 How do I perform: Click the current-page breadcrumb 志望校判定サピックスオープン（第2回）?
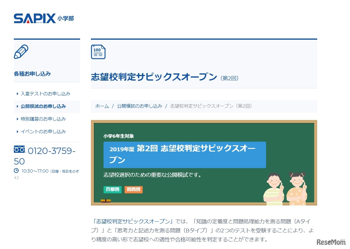211,106
